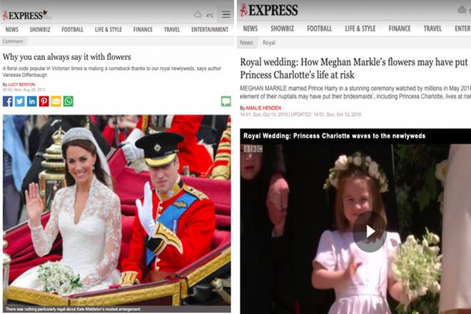Play the Princess Charlotte video
471x314 pixels.
point(370,232)
